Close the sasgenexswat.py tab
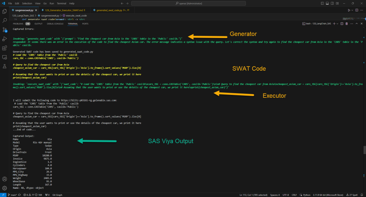 click(36, 10)
